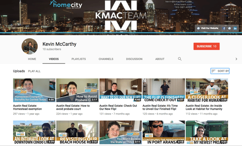The image size is (242, 146).
Task: Click the red Subscribe button
Action: [207, 46]
